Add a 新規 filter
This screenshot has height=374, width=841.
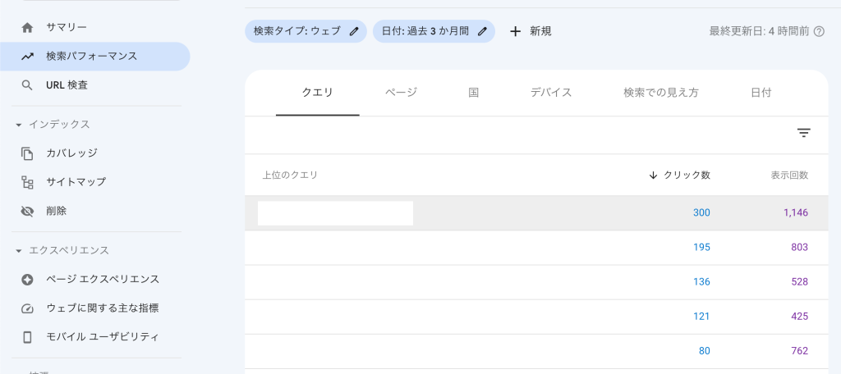(530, 32)
